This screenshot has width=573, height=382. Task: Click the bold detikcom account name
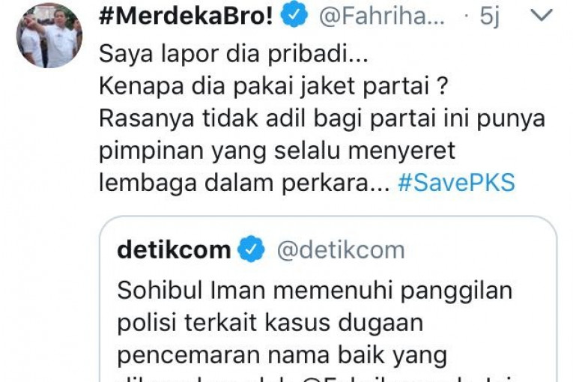175,249
